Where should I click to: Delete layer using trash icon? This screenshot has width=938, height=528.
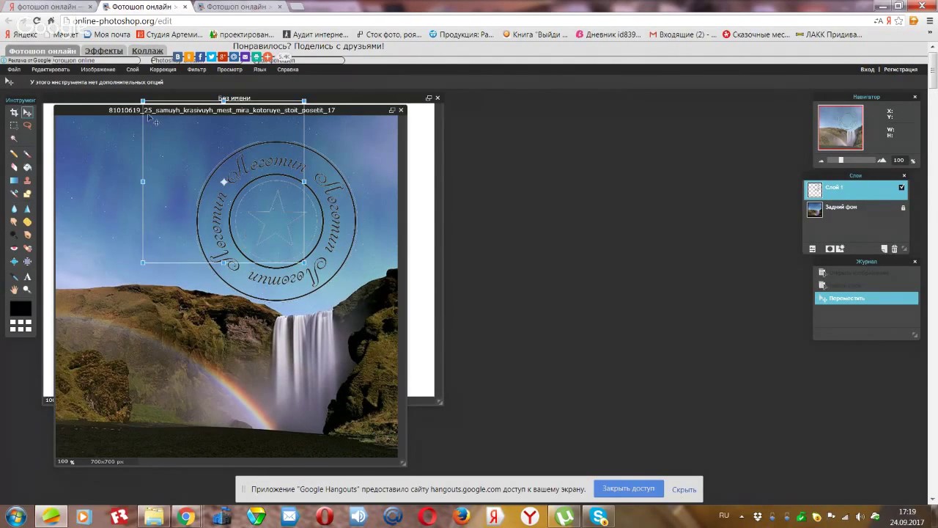tap(894, 249)
